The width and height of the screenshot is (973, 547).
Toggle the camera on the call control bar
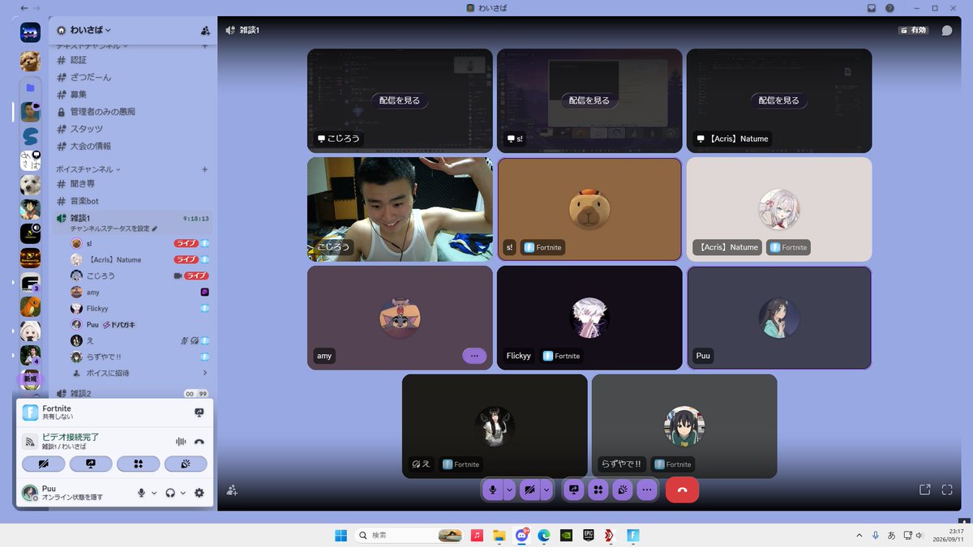coord(529,489)
